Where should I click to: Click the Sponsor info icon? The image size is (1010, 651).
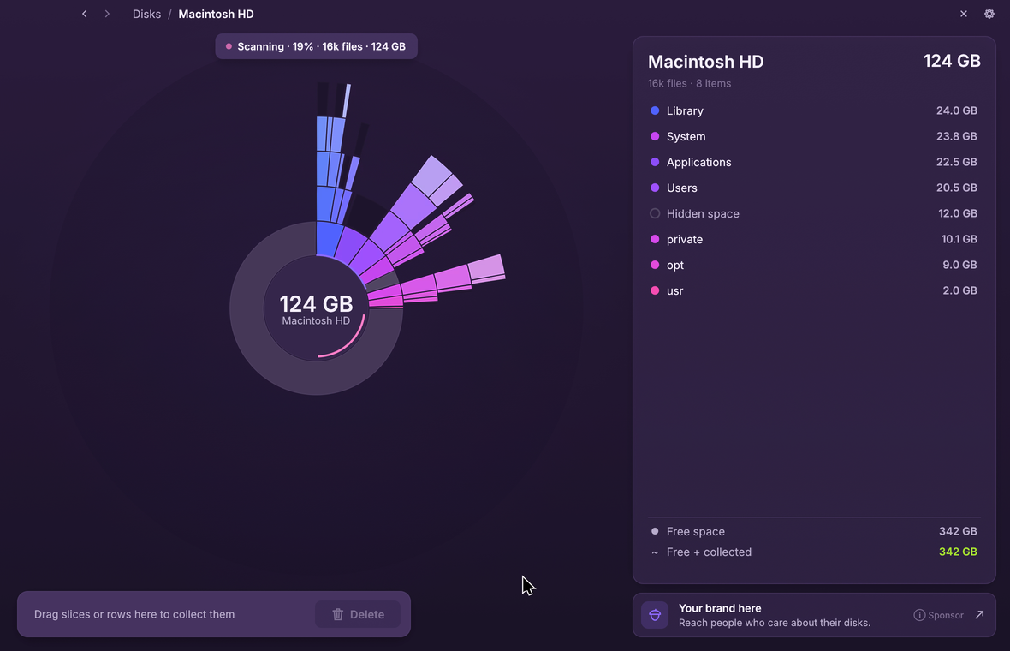[919, 615]
